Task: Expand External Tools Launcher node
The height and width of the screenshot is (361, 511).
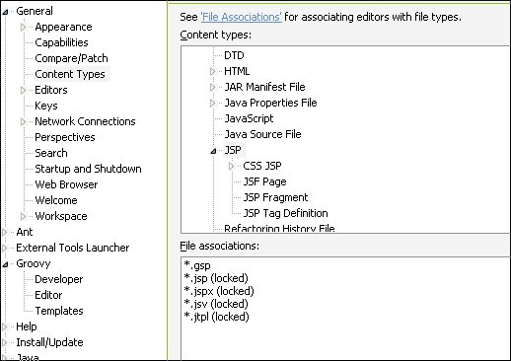Action: [x=5, y=248]
